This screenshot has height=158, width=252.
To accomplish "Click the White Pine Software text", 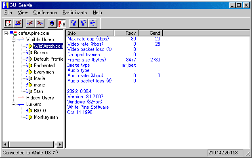I will point(88,107).
